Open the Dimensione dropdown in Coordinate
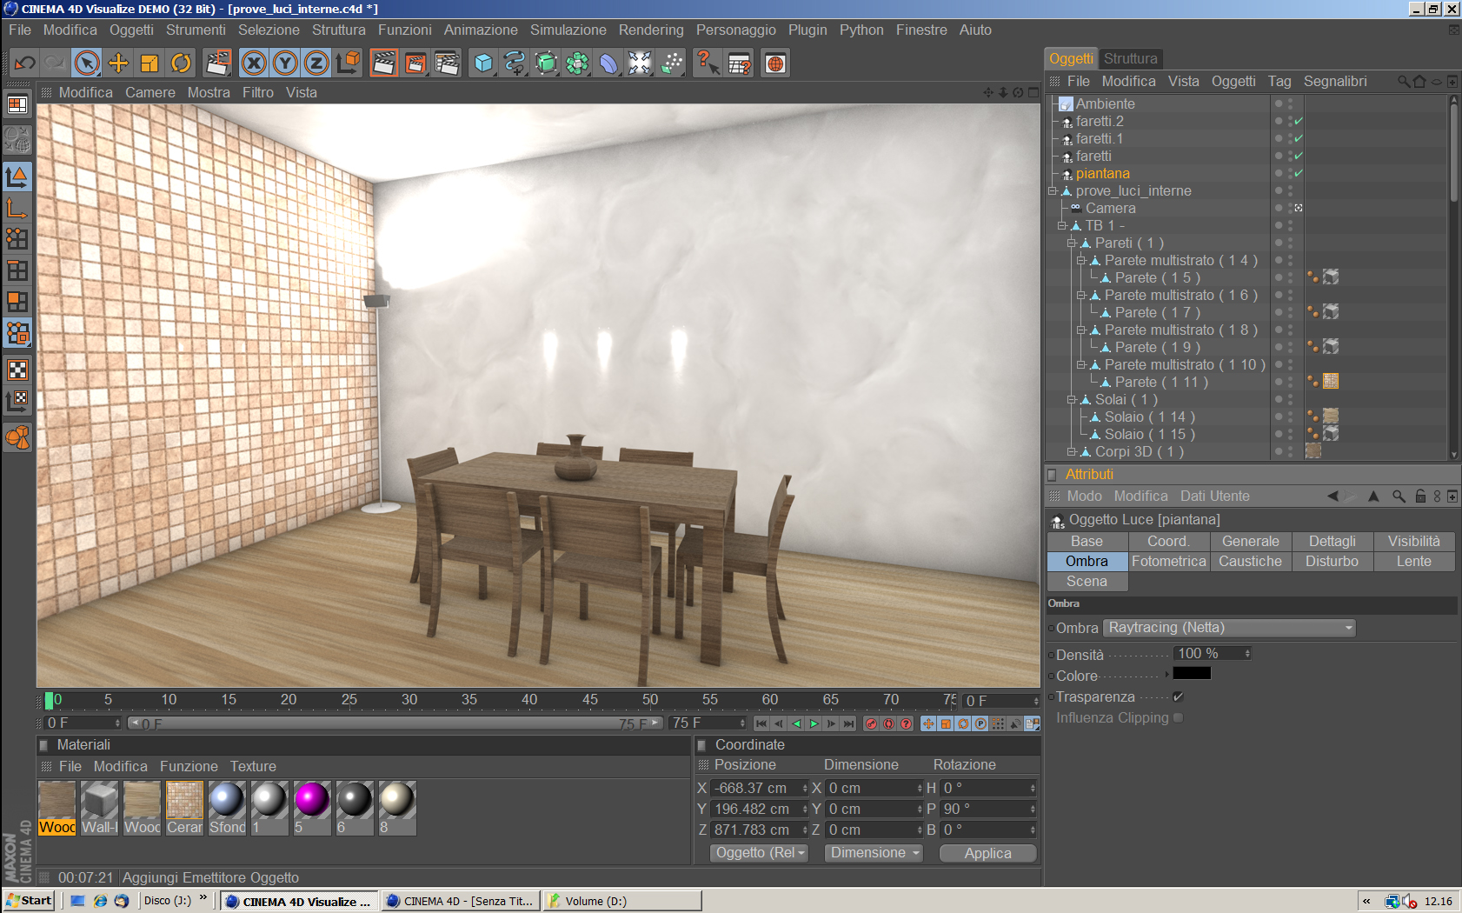Image resolution: width=1462 pixels, height=913 pixels. [x=874, y=853]
